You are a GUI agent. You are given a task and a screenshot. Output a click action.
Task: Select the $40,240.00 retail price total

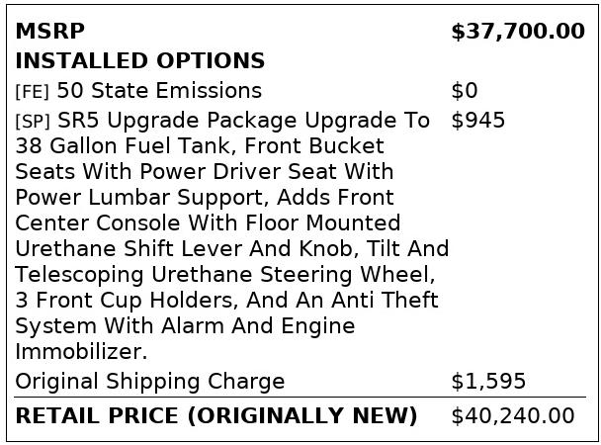pos(512,416)
